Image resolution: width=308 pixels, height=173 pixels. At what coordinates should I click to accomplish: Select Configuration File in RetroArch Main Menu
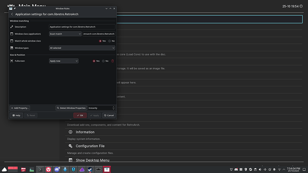[90, 146]
